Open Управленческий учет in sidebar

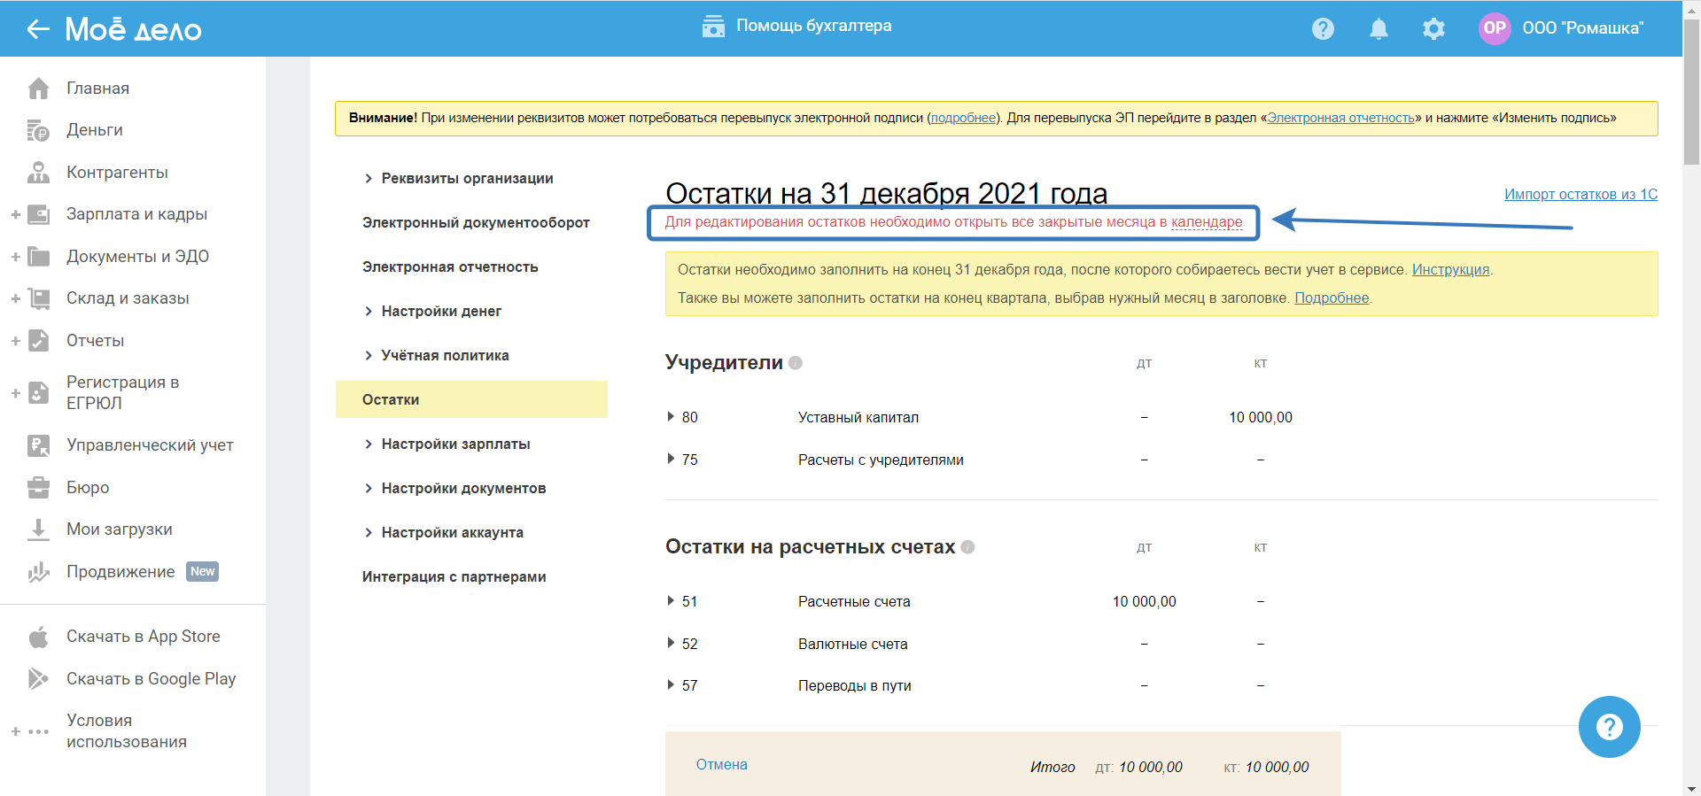(x=150, y=445)
